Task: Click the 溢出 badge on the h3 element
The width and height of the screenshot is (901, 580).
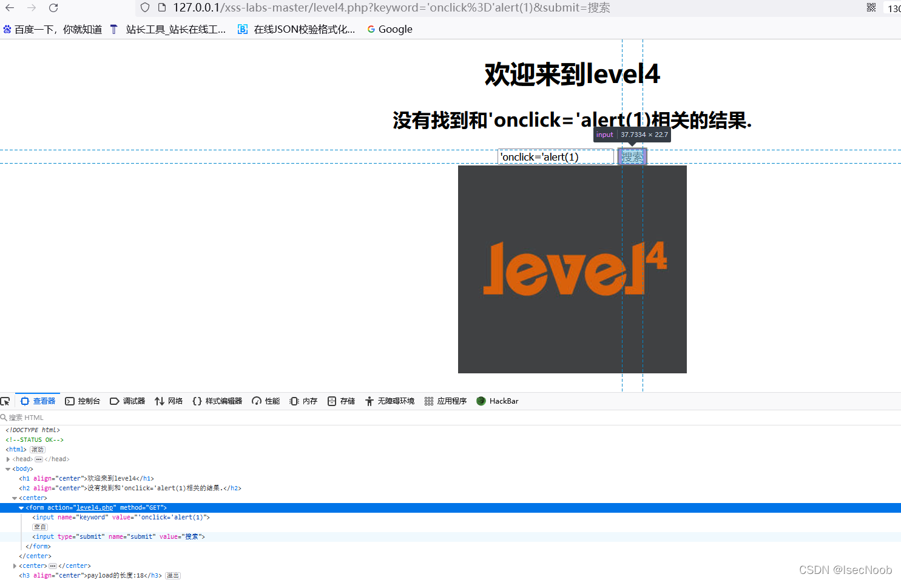Action: coord(172,575)
